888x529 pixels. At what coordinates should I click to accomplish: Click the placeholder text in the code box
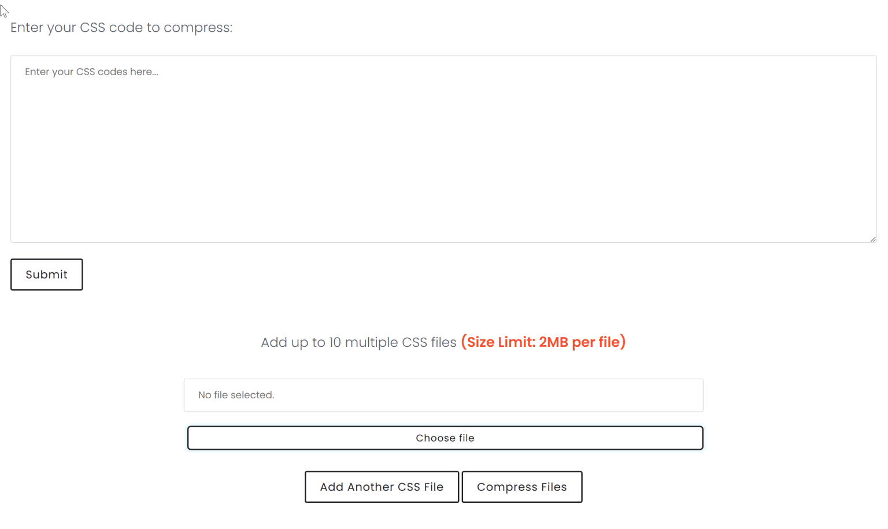(x=91, y=72)
